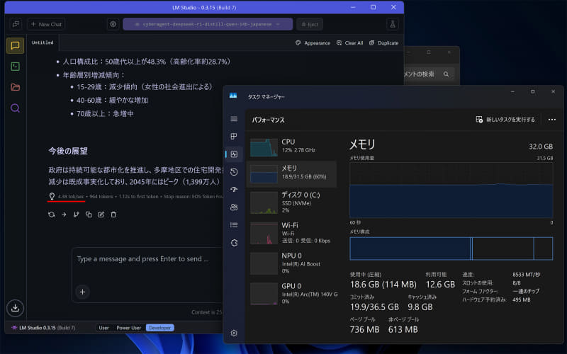Open the loaded model selector dropdown
Image resolution: width=567 pixels, height=354 pixels.
[x=208, y=24]
